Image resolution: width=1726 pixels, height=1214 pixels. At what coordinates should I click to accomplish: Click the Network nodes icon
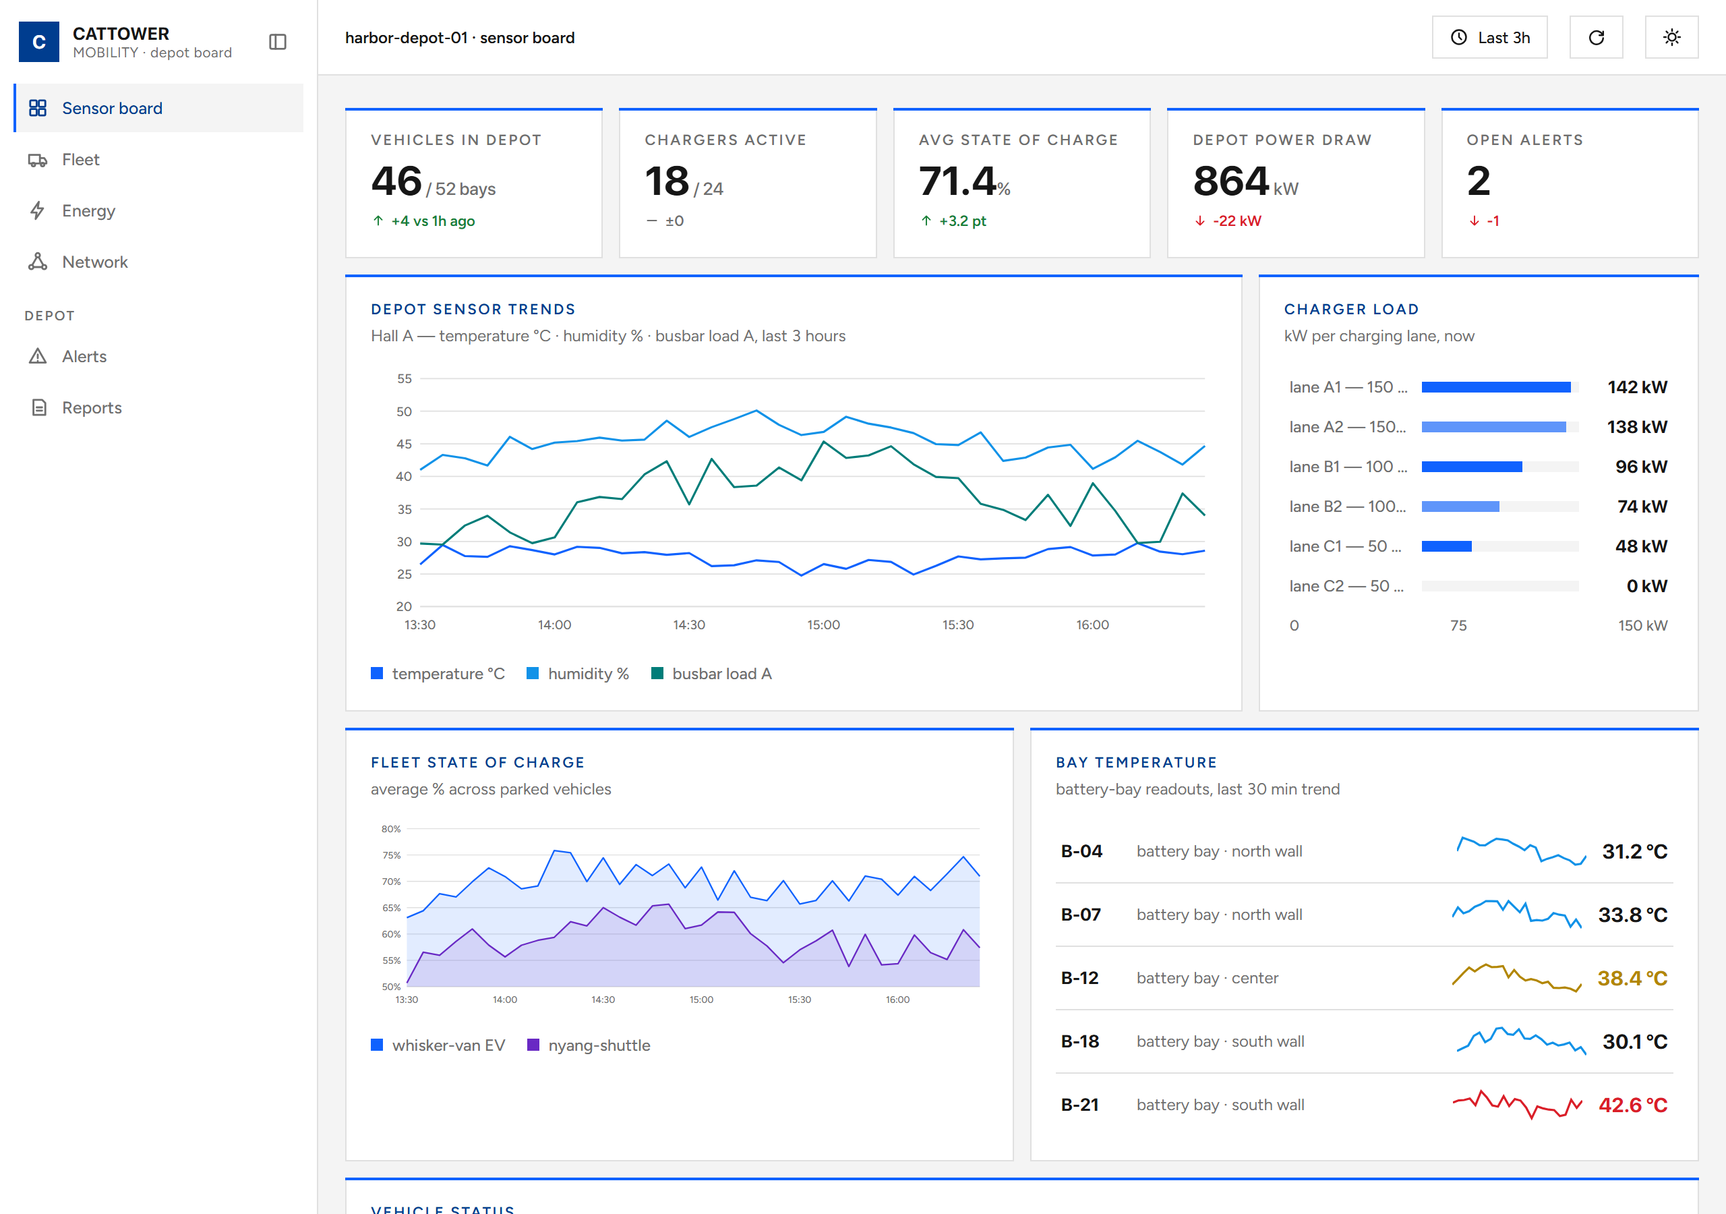(38, 262)
